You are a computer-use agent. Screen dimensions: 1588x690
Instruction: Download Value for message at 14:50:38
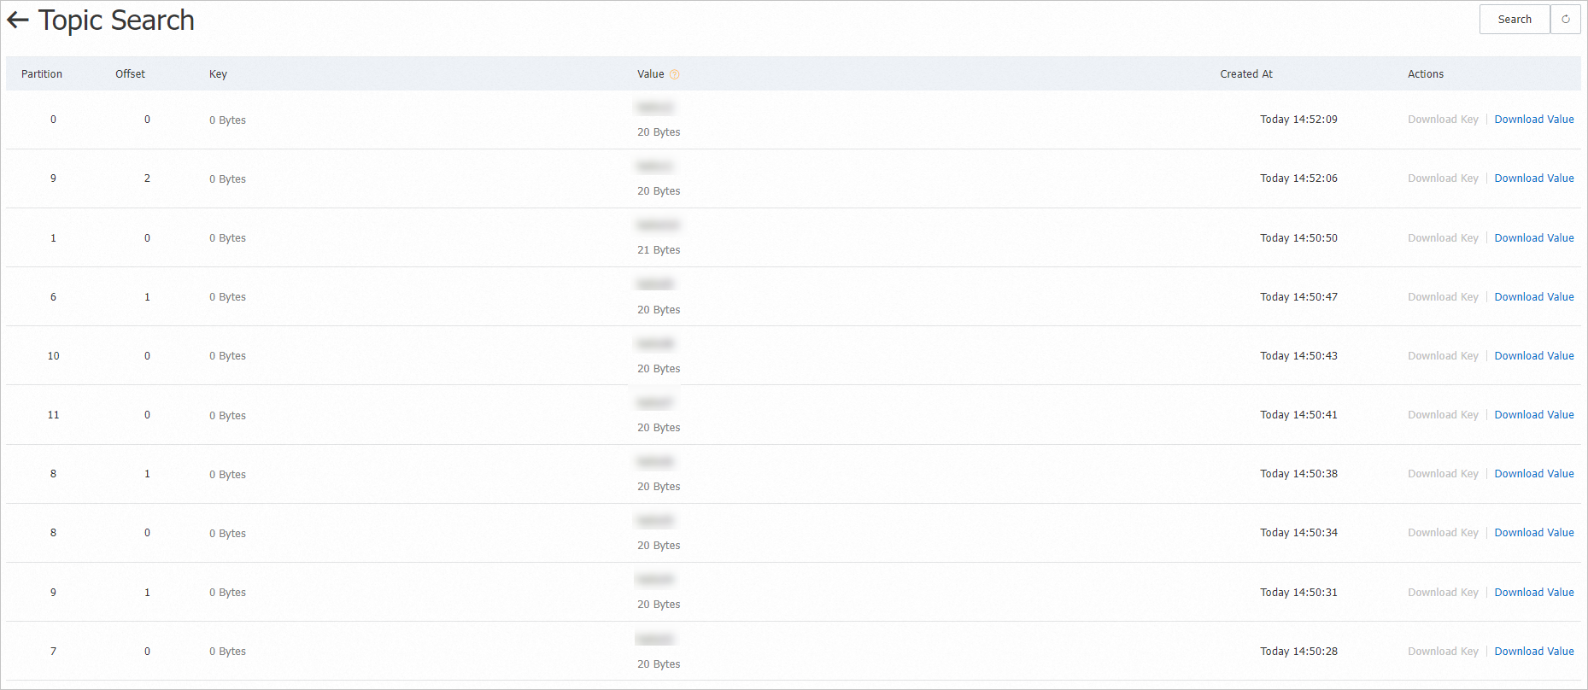coord(1534,474)
